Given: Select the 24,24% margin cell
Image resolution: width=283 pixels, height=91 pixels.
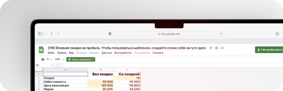Looking at the screenshot, I should pyautogui.click(x=127, y=89).
